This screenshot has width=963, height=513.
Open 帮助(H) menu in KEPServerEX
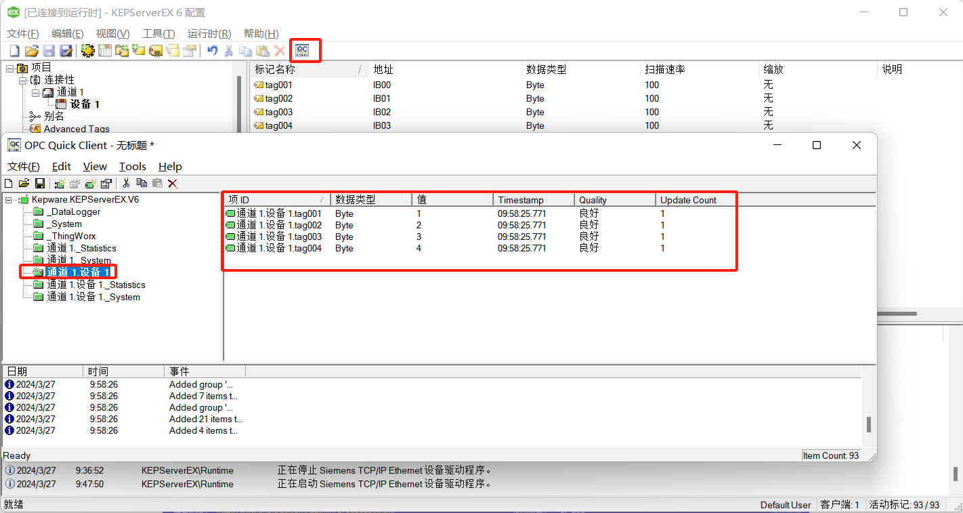261,34
